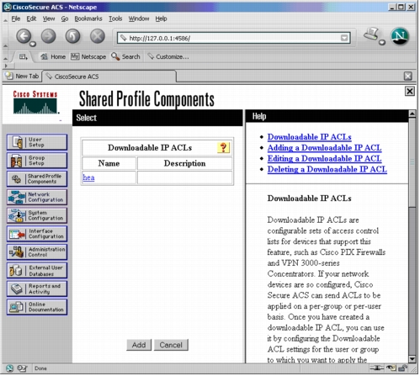Viewport: 420px width, 376px height.
Task: Open Reports and Activity section
Action: (x=37, y=289)
